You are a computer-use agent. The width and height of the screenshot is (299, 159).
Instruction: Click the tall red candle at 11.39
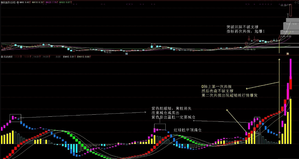coord(290,10)
